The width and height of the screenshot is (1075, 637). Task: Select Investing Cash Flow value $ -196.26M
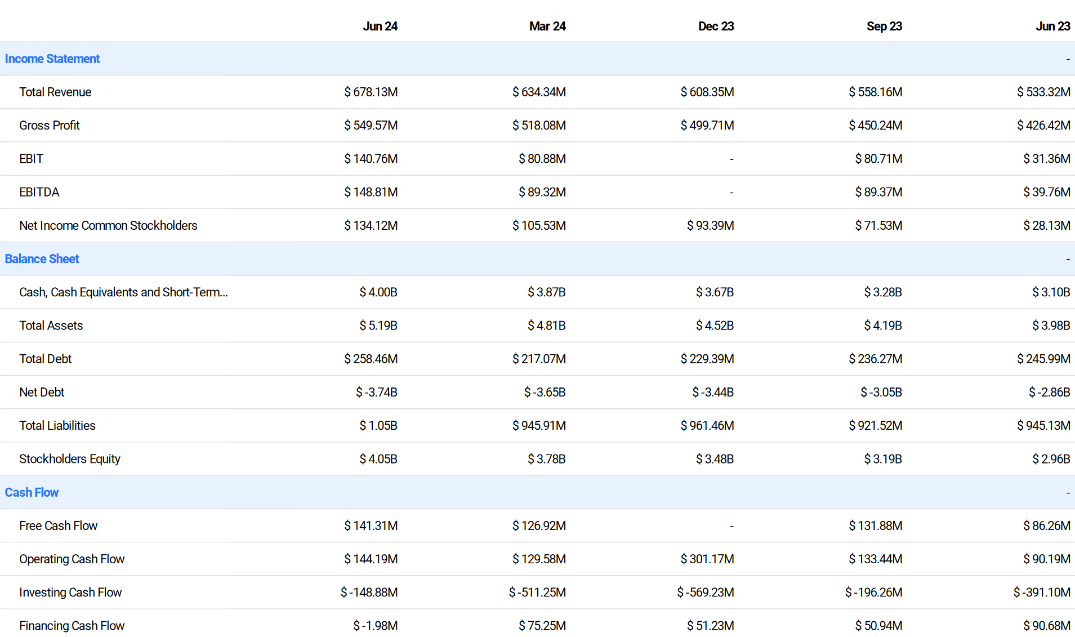click(x=873, y=592)
